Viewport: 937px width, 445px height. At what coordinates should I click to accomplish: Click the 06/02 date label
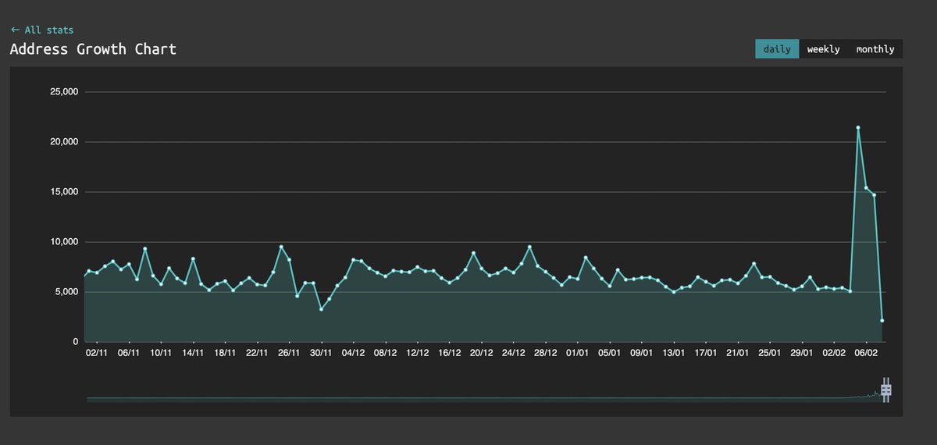tap(866, 353)
